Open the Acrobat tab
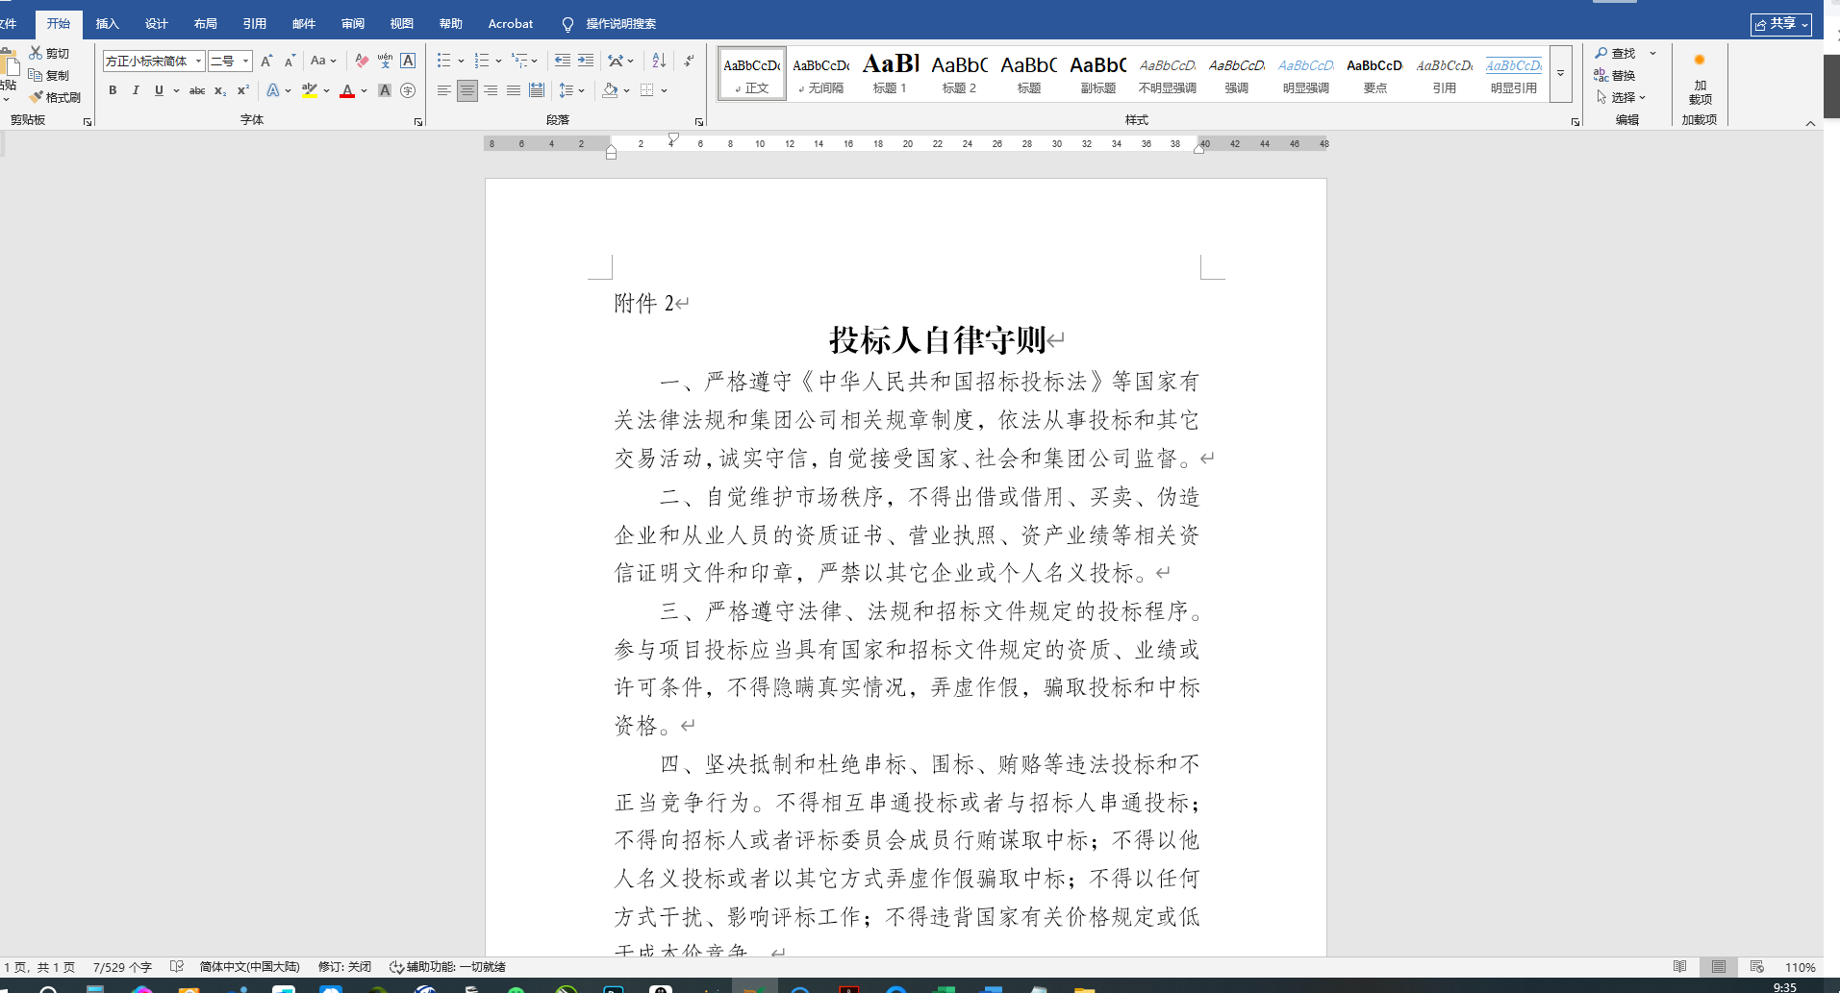The width and height of the screenshot is (1840, 993). pos(511,24)
